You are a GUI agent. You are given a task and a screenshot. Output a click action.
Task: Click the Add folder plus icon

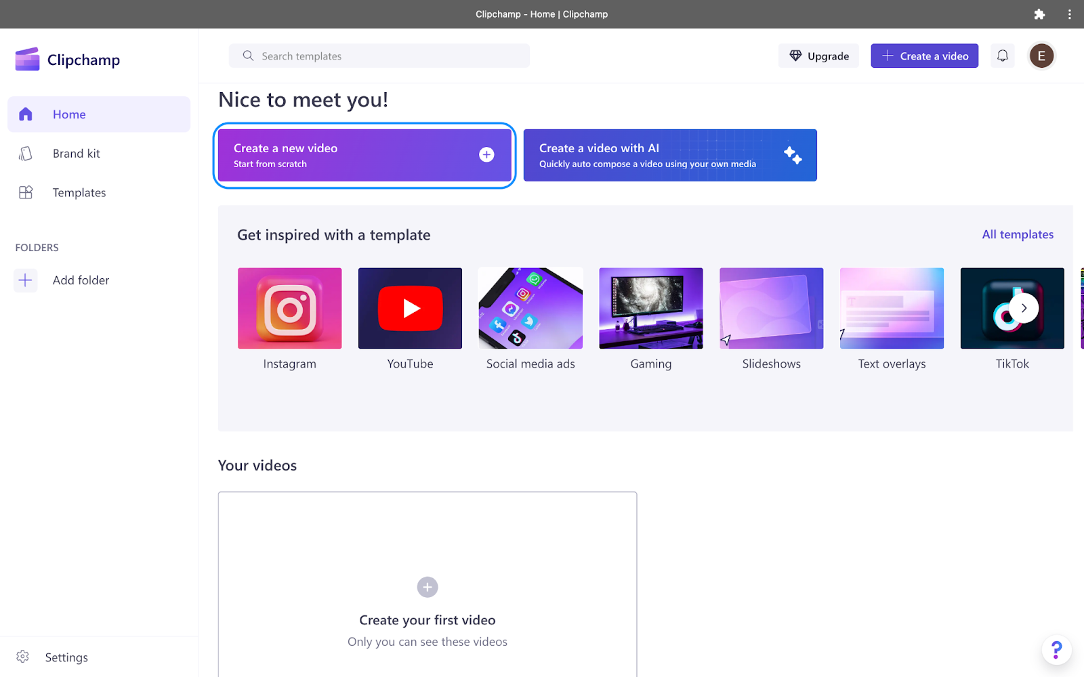click(x=25, y=280)
